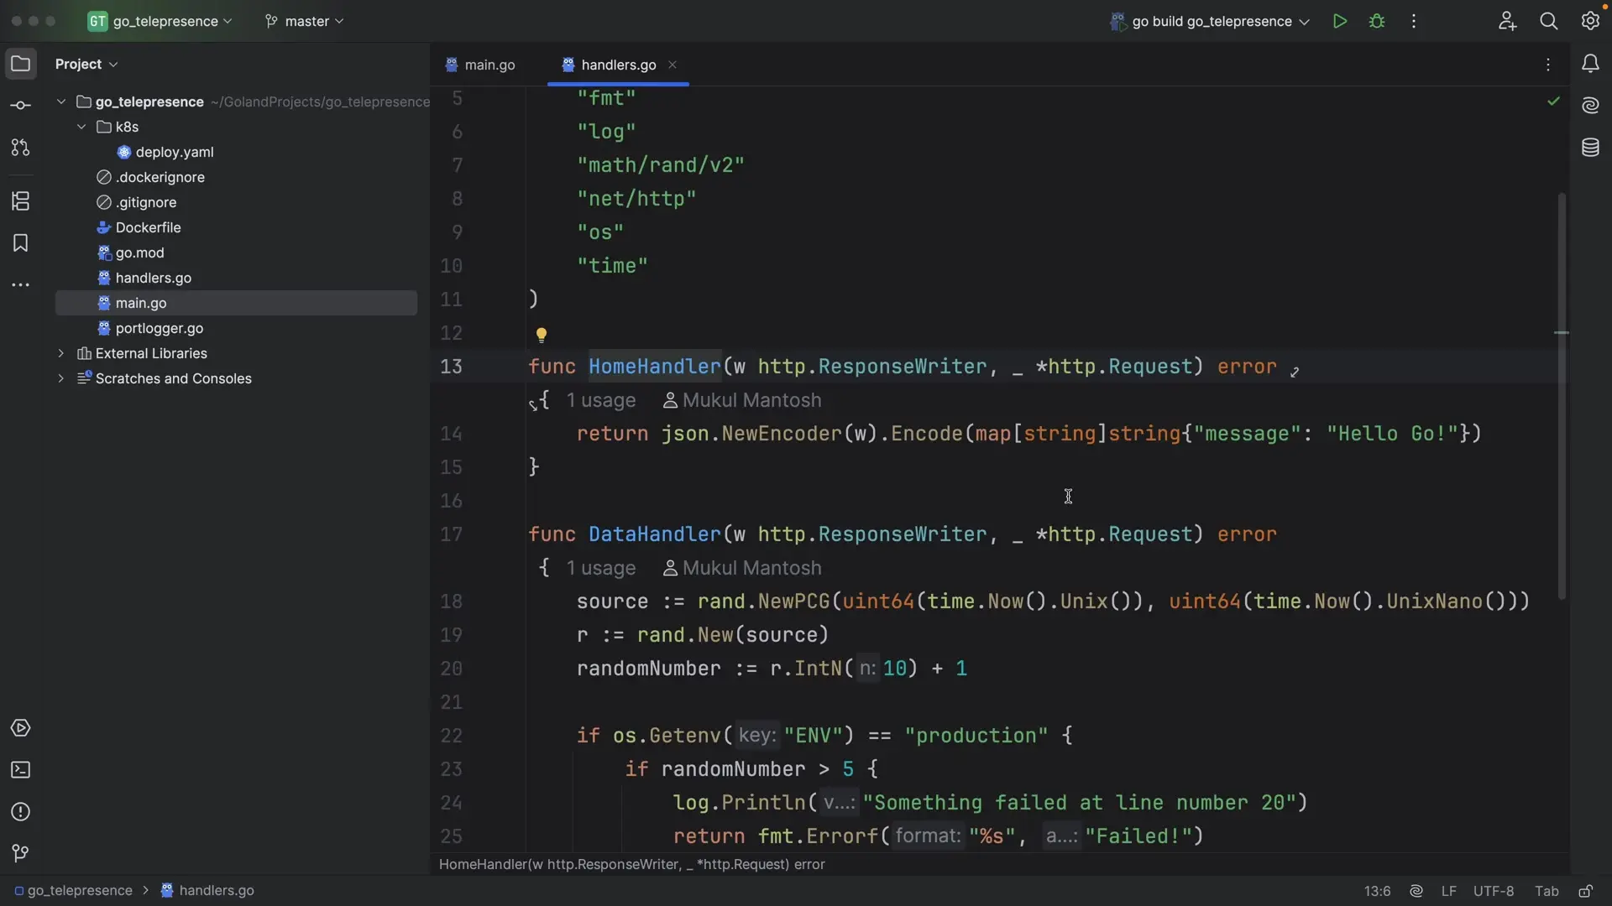Viewport: 1612px width, 906px height.
Task: Open the Commit tool window
Action: click(x=21, y=106)
